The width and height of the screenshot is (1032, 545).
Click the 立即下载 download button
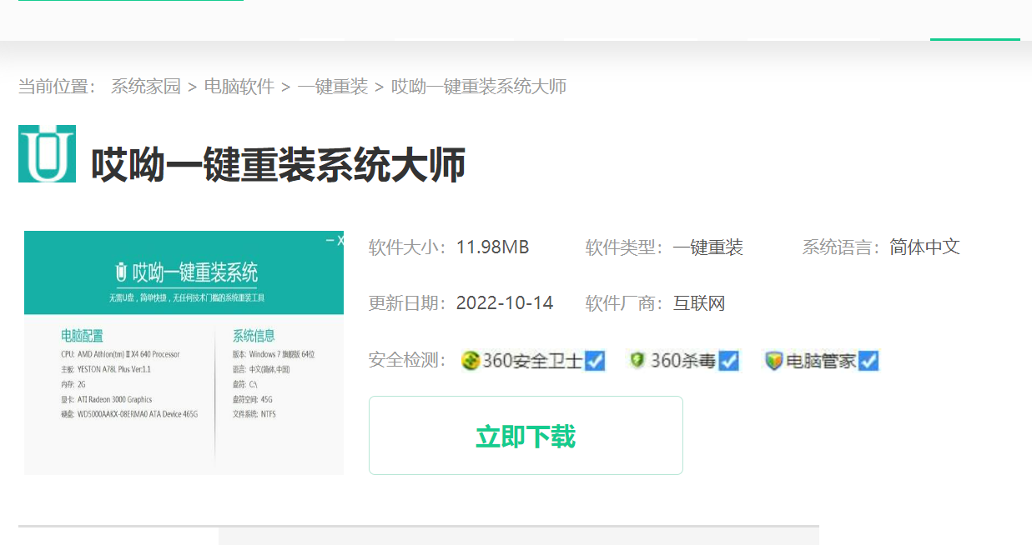(x=526, y=436)
